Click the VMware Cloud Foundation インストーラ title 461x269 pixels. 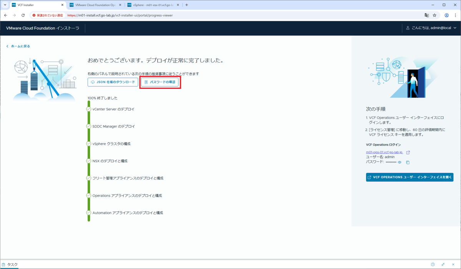43,28
